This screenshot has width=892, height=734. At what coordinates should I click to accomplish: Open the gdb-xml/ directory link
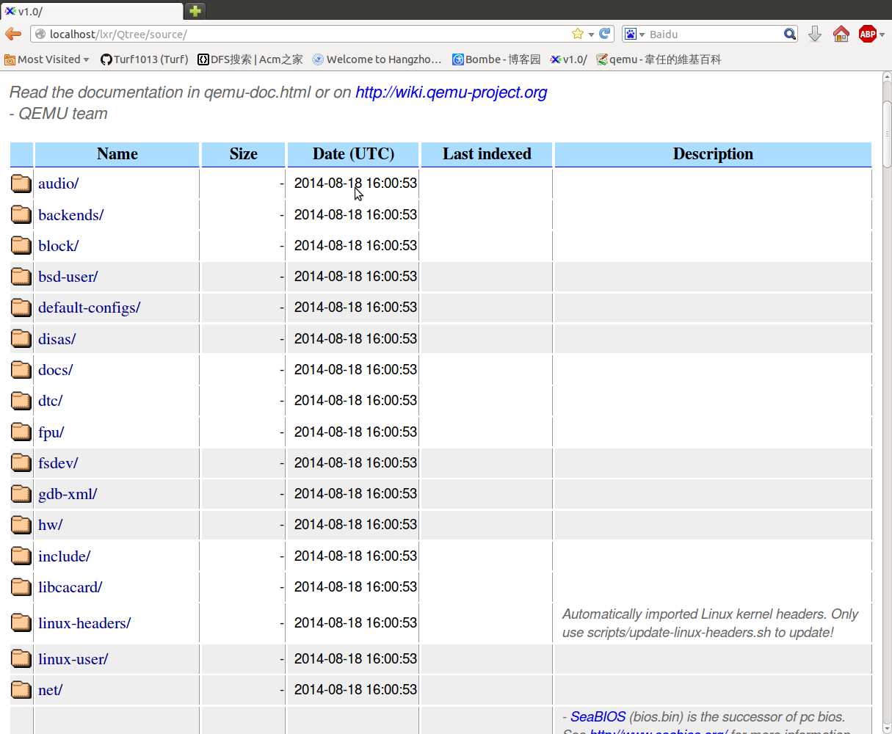68,493
